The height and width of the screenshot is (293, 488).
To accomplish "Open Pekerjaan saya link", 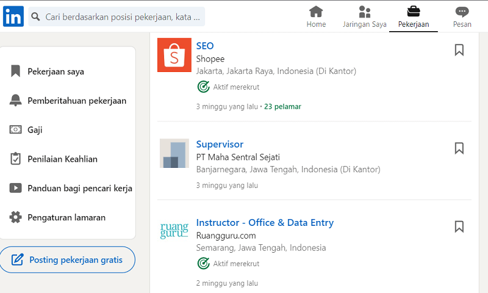I will [56, 71].
